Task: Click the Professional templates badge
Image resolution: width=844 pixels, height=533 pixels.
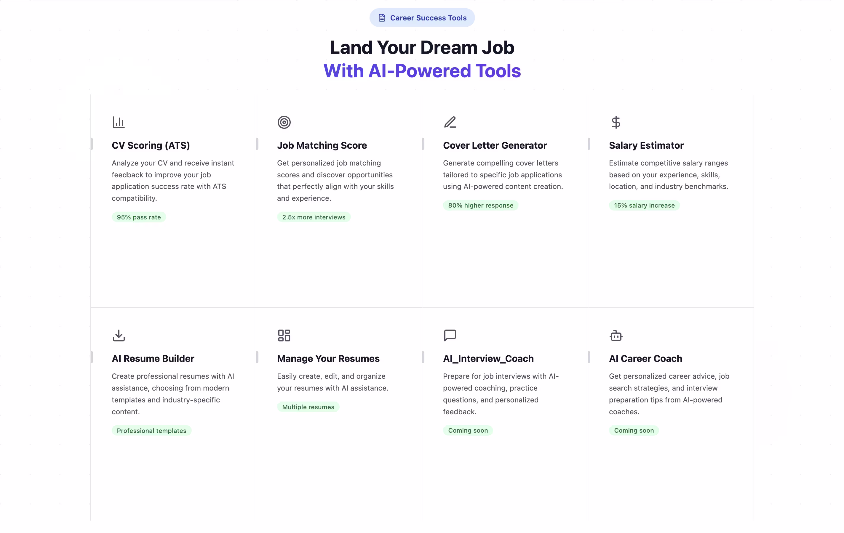Action: pyautogui.click(x=151, y=430)
